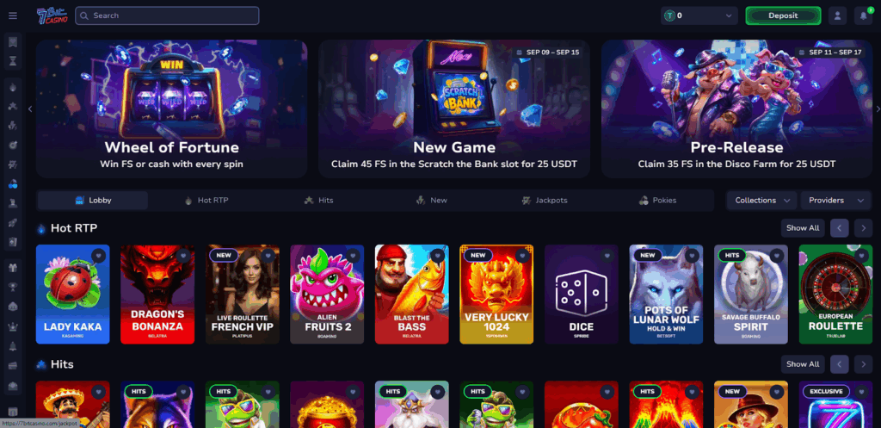Open the hamburger menu icon

coord(12,16)
